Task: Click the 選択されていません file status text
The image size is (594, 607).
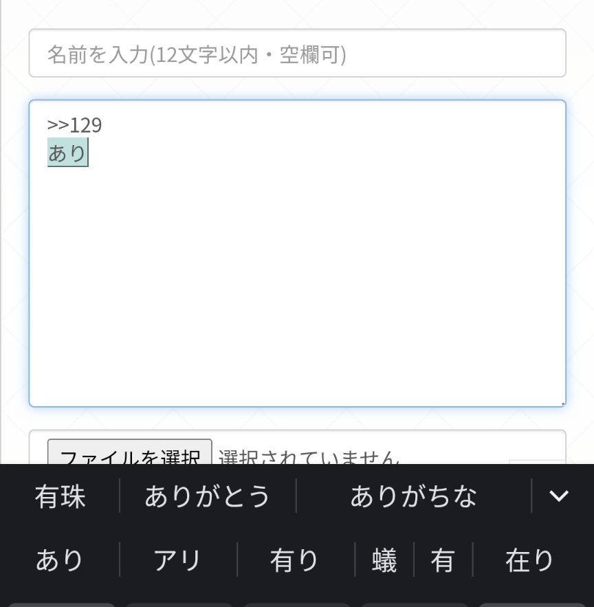Action: [309, 456]
